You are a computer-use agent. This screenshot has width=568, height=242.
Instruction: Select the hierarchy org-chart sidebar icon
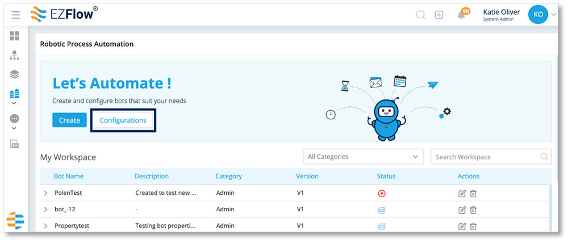click(14, 55)
